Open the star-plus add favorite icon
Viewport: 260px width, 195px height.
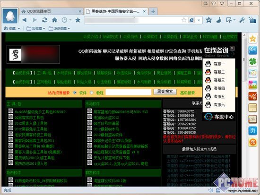tap(208, 20)
